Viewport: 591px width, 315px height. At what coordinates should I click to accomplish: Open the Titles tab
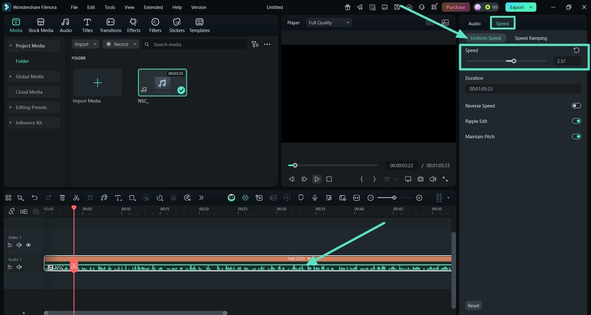pos(87,25)
